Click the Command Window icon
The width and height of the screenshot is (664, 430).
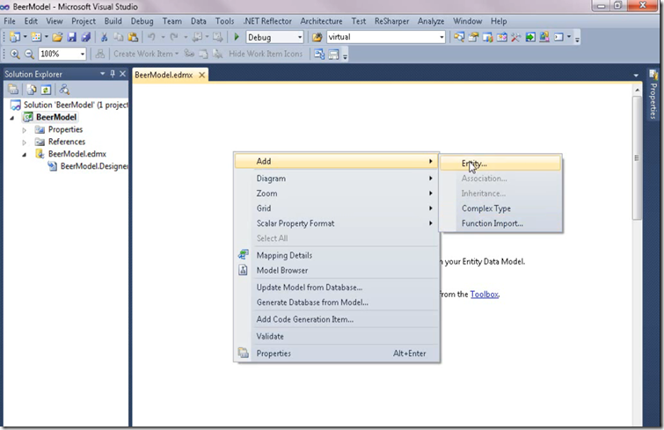point(559,37)
